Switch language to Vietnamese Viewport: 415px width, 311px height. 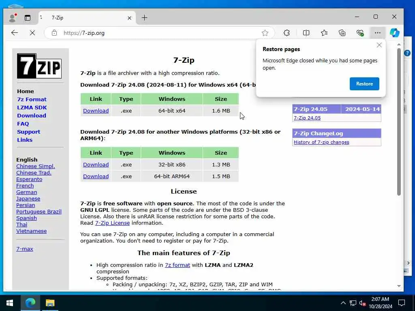(31, 231)
